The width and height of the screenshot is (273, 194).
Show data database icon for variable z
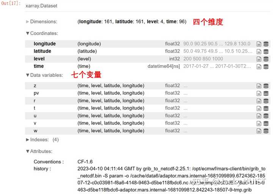(x=266, y=86)
